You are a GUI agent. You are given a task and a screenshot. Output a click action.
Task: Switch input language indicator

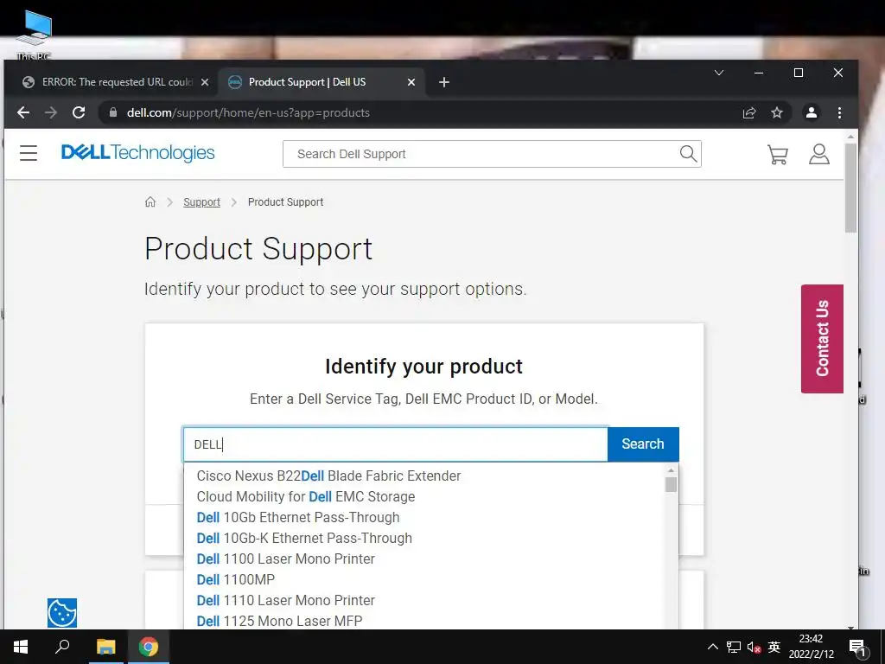(x=774, y=647)
